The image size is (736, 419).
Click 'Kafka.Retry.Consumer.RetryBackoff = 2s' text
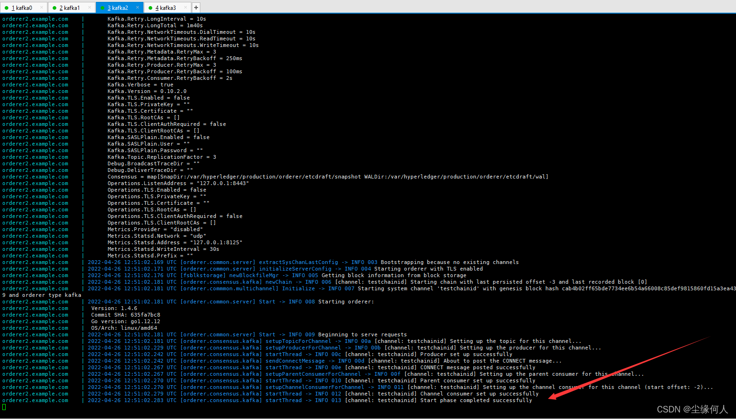(x=170, y=78)
